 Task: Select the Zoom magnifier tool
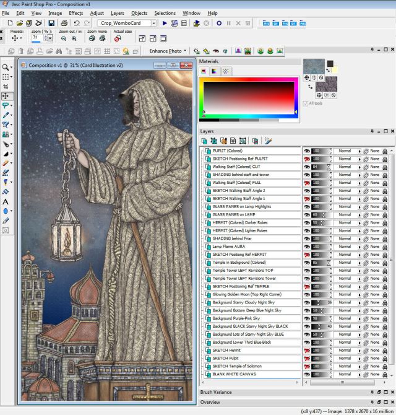pyautogui.click(x=6, y=68)
